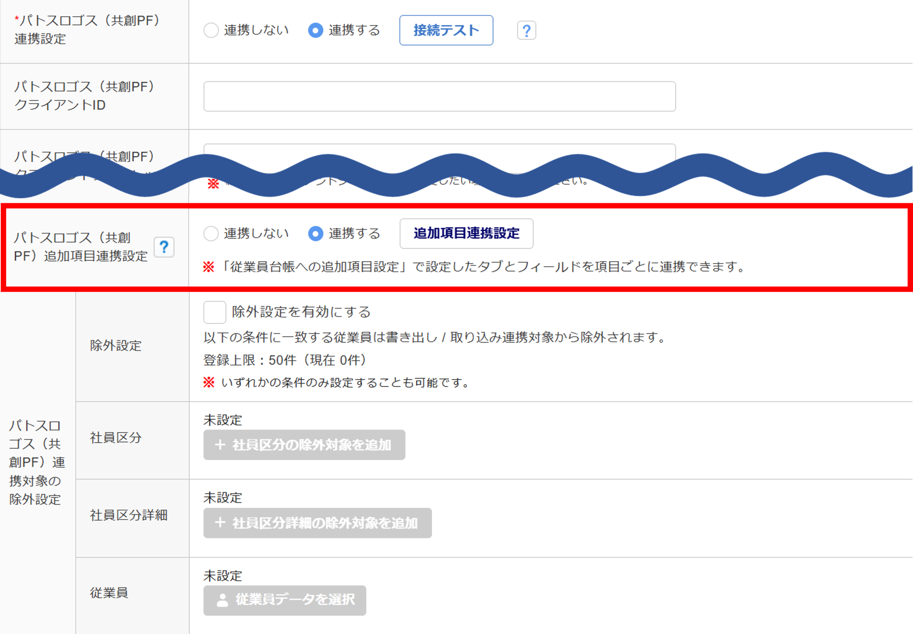Open help icon next to 追加項目連携設定 label
Screen dimensions: 913x634
pos(164,247)
